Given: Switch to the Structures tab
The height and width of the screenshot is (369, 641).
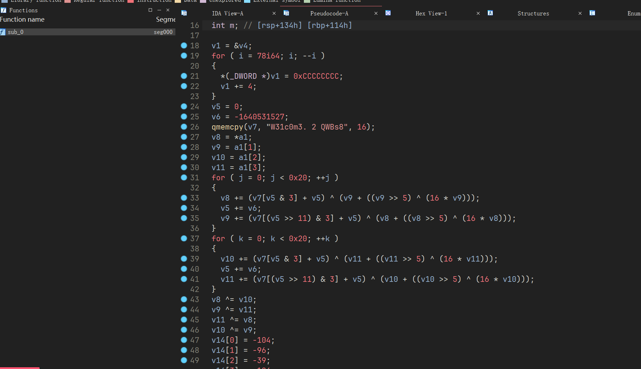Looking at the screenshot, I should [x=533, y=13].
